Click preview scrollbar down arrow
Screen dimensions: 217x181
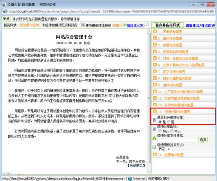click(x=149, y=172)
